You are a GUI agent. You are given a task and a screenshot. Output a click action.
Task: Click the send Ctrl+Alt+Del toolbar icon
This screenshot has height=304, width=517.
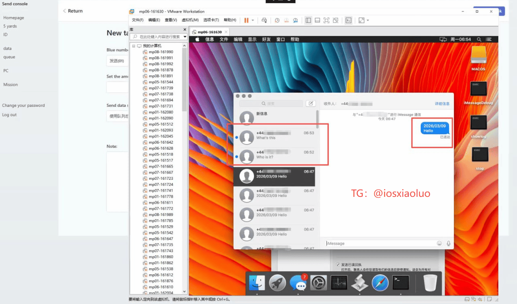[264, 20]
